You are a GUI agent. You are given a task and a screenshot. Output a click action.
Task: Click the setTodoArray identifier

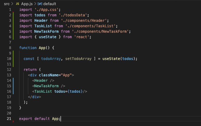tap(78, 59)
